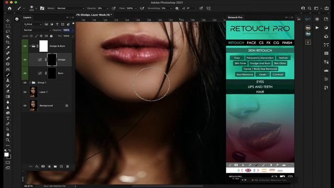Click the Home icon in options bar
334x188 pixels.
point(9,8)
